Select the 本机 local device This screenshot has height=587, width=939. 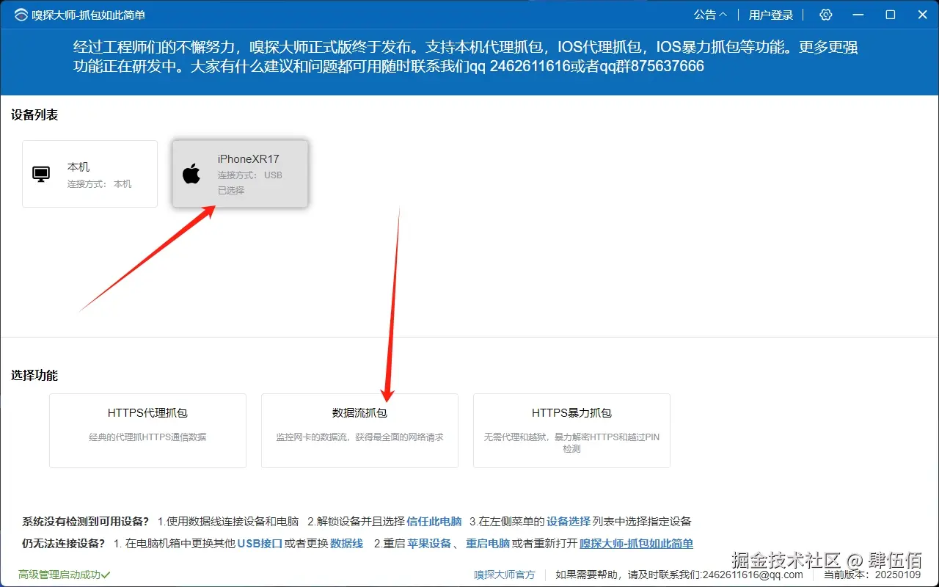coord(89,174)
